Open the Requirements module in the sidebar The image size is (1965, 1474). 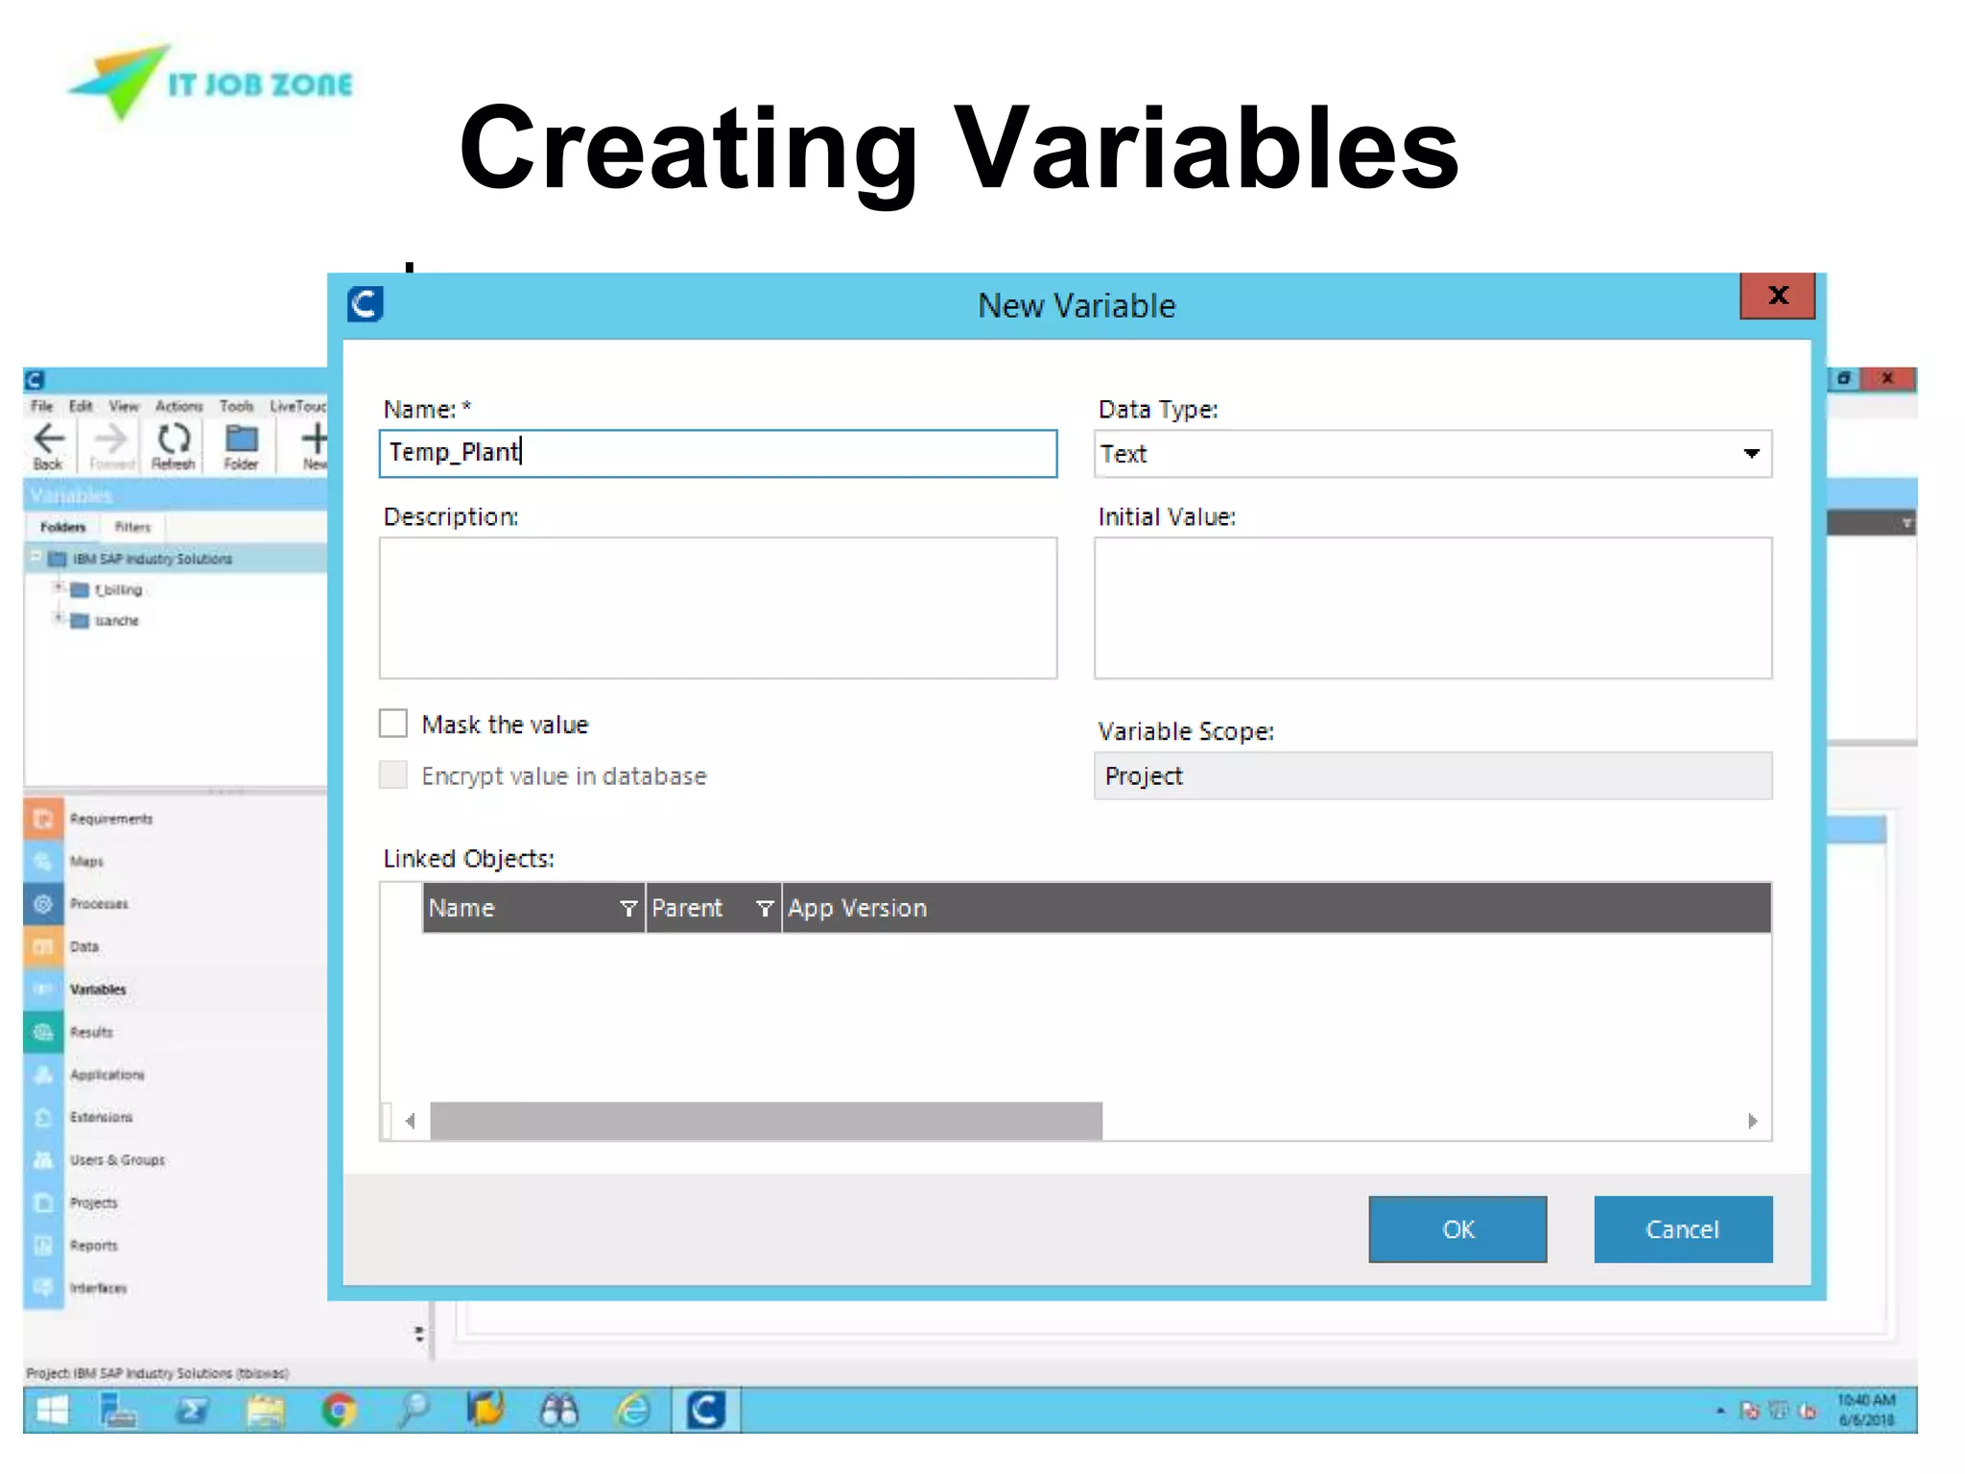click(110, 819)
